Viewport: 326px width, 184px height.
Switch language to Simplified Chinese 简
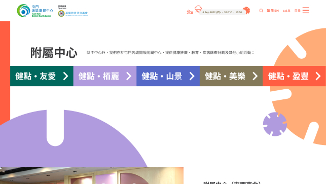pos(272,11)
